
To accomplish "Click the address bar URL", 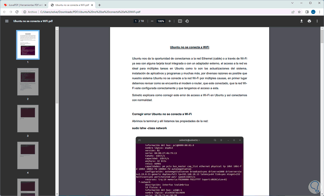I will point(90,12).
